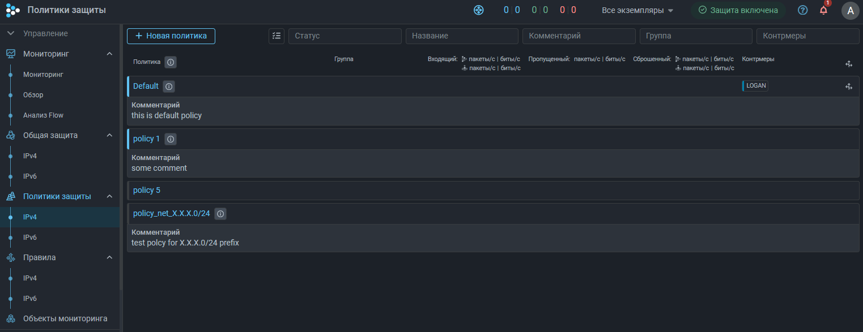Select Обзор in the sidebar

33,95
